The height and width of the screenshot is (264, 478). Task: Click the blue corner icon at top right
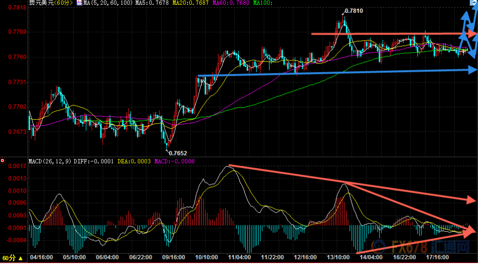click(473, 3)
